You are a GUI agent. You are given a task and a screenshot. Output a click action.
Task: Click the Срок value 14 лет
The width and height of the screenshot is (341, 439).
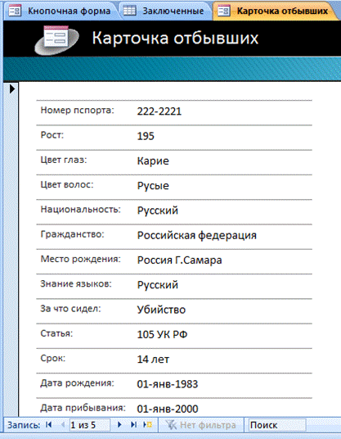[153, 360]
